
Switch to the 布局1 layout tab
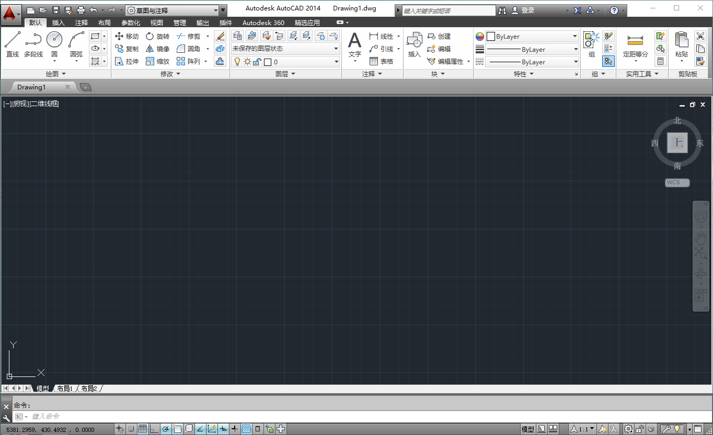click(64, 388)
